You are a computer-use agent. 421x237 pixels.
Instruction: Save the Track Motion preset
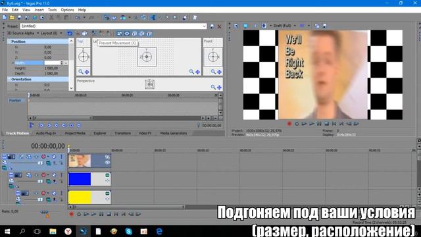212,26
